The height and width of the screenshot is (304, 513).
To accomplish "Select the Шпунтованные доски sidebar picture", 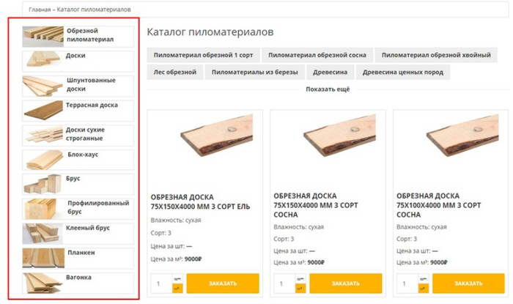I will [43, 85].
